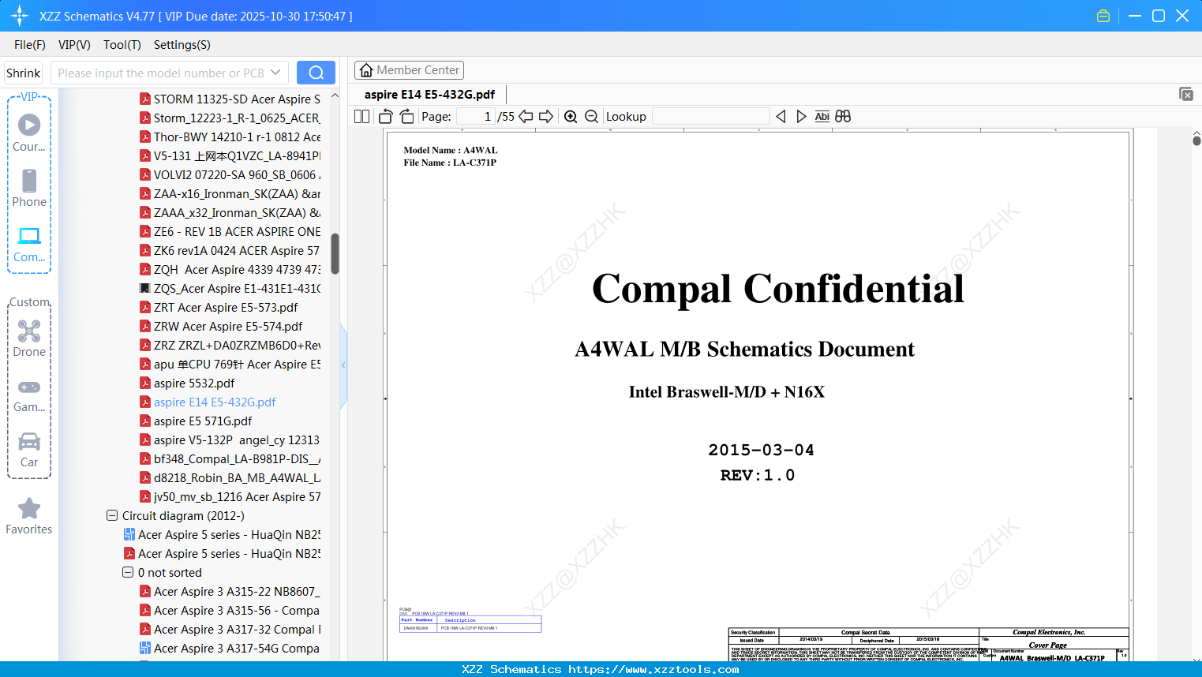
Task: Open ZAAA_x32_Ironman_SK(ZAA) file
Action: point(230,213)
